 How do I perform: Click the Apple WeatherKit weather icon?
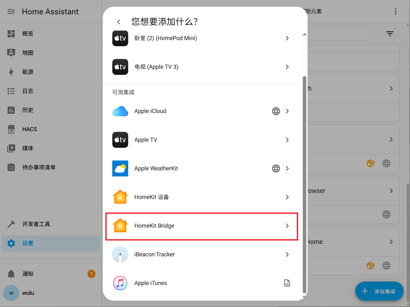(x=120, y=168)
